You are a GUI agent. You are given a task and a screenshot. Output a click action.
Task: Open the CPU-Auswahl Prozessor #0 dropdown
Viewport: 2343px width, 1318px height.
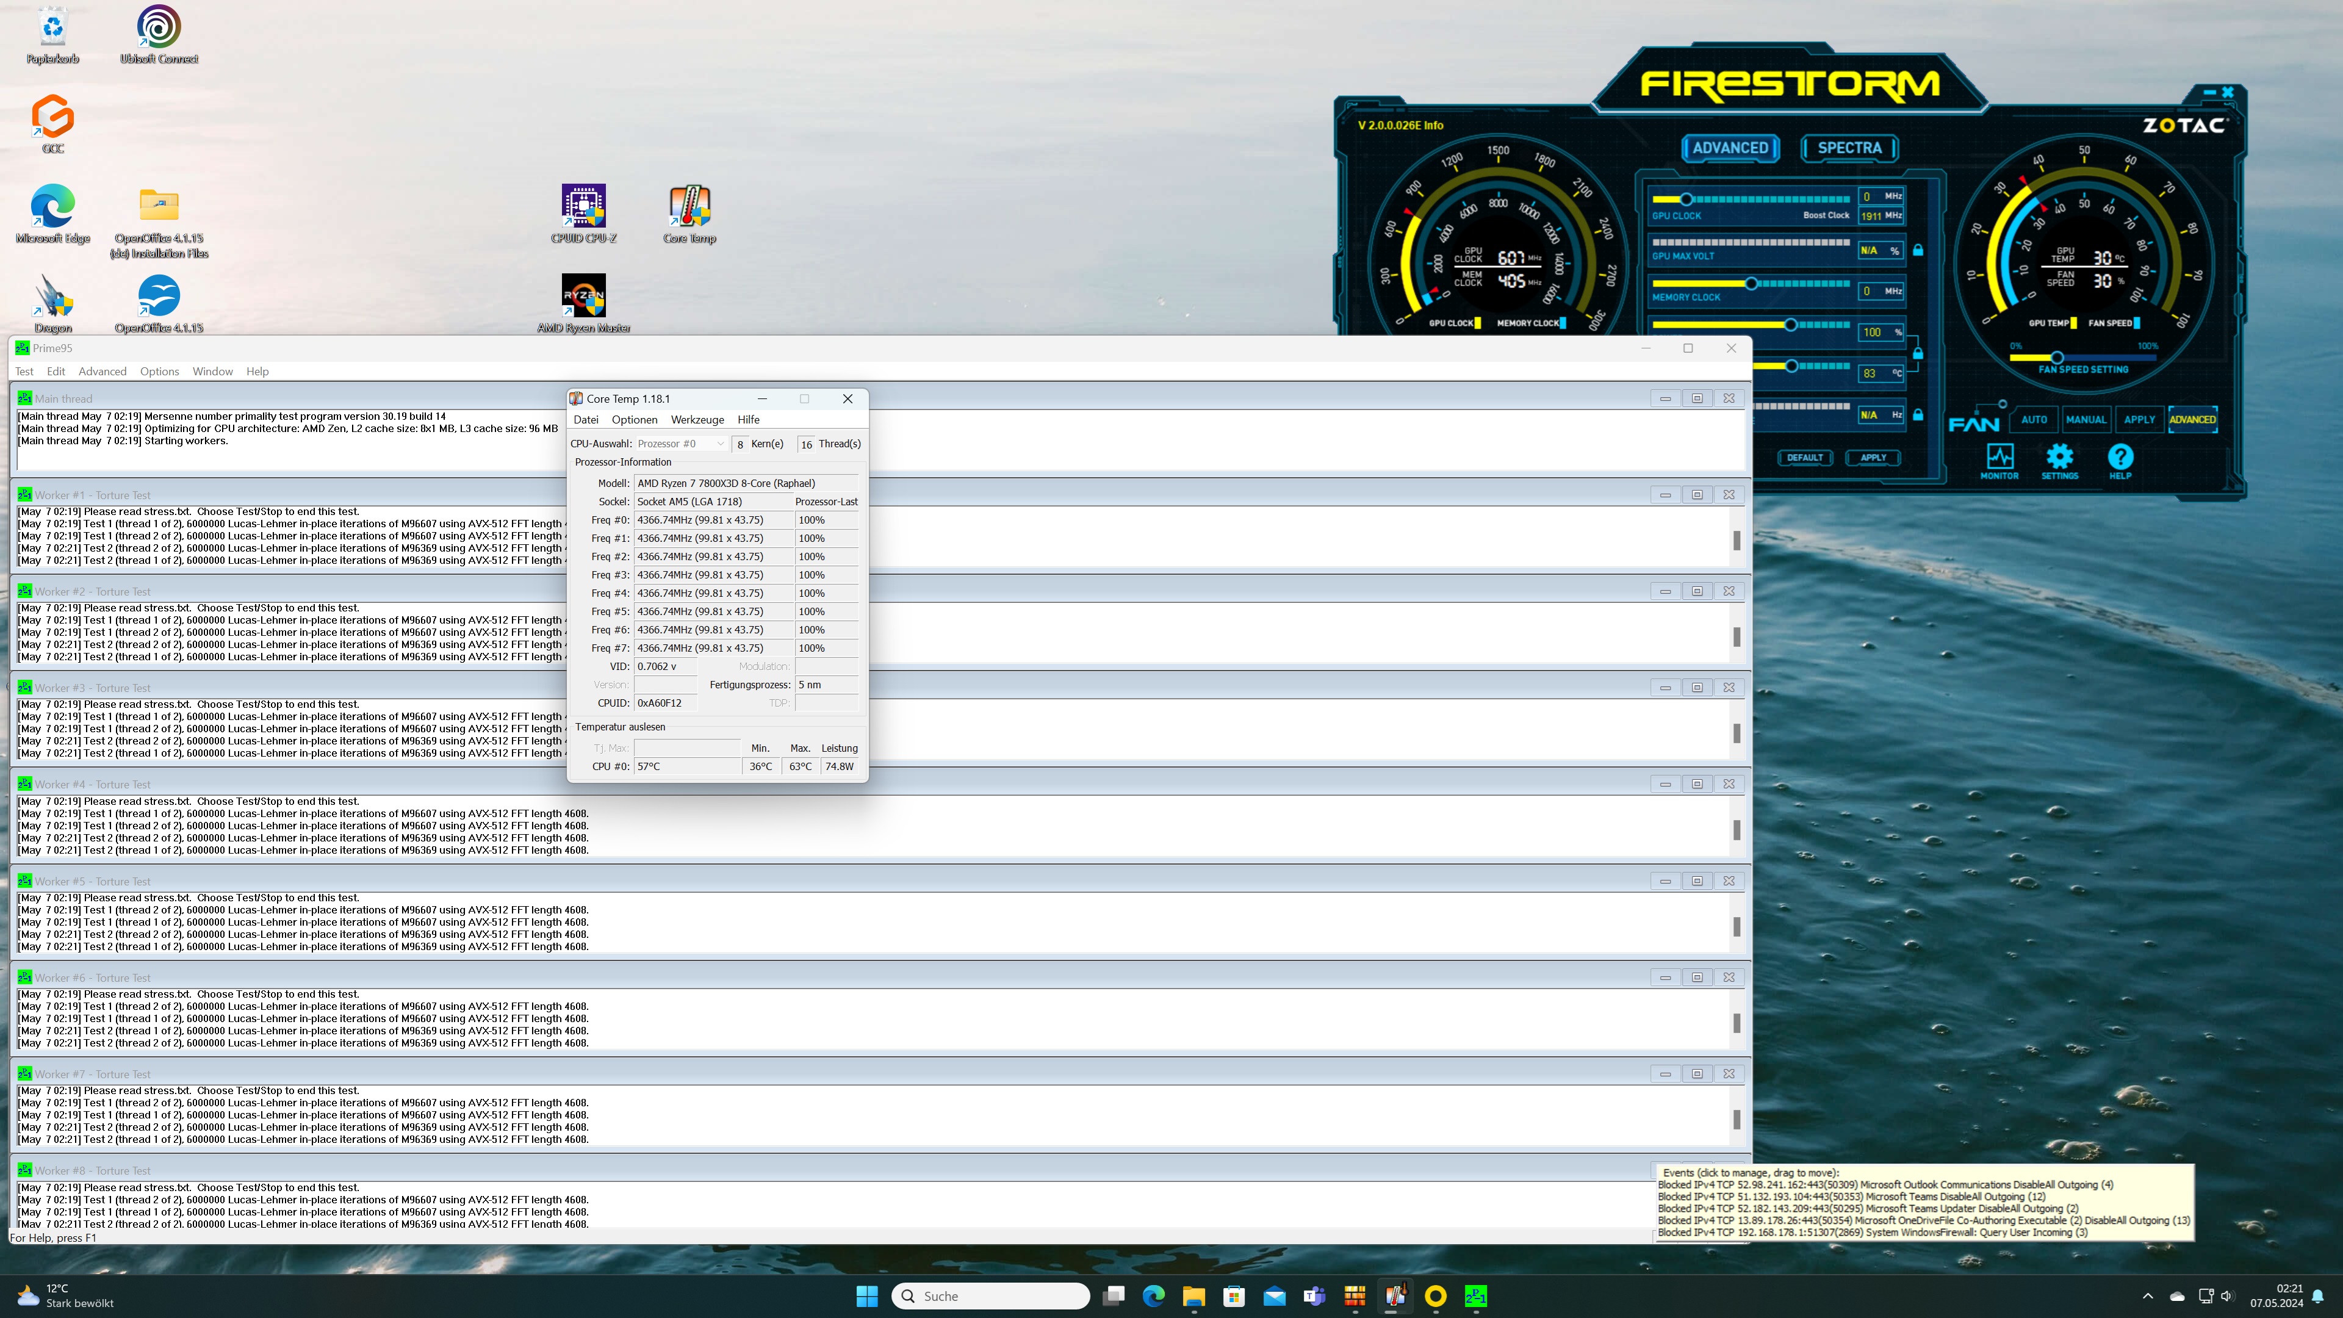(x=680, y=444)
